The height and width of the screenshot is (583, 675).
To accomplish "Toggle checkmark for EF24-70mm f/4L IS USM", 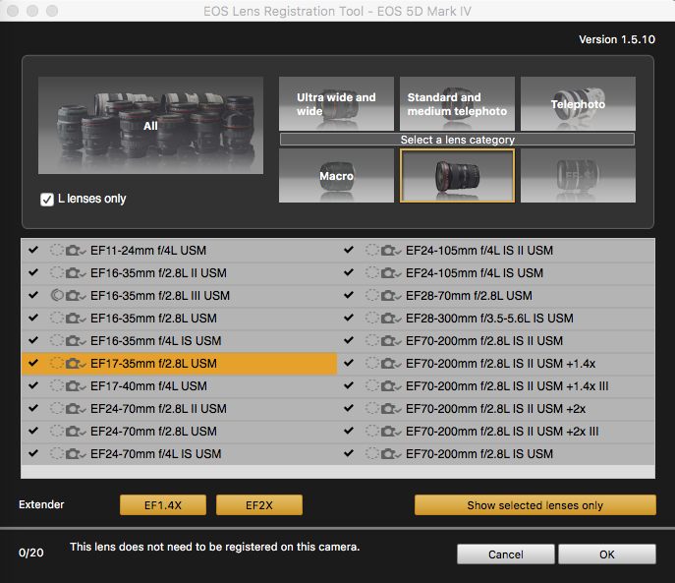I will (33, 454).
